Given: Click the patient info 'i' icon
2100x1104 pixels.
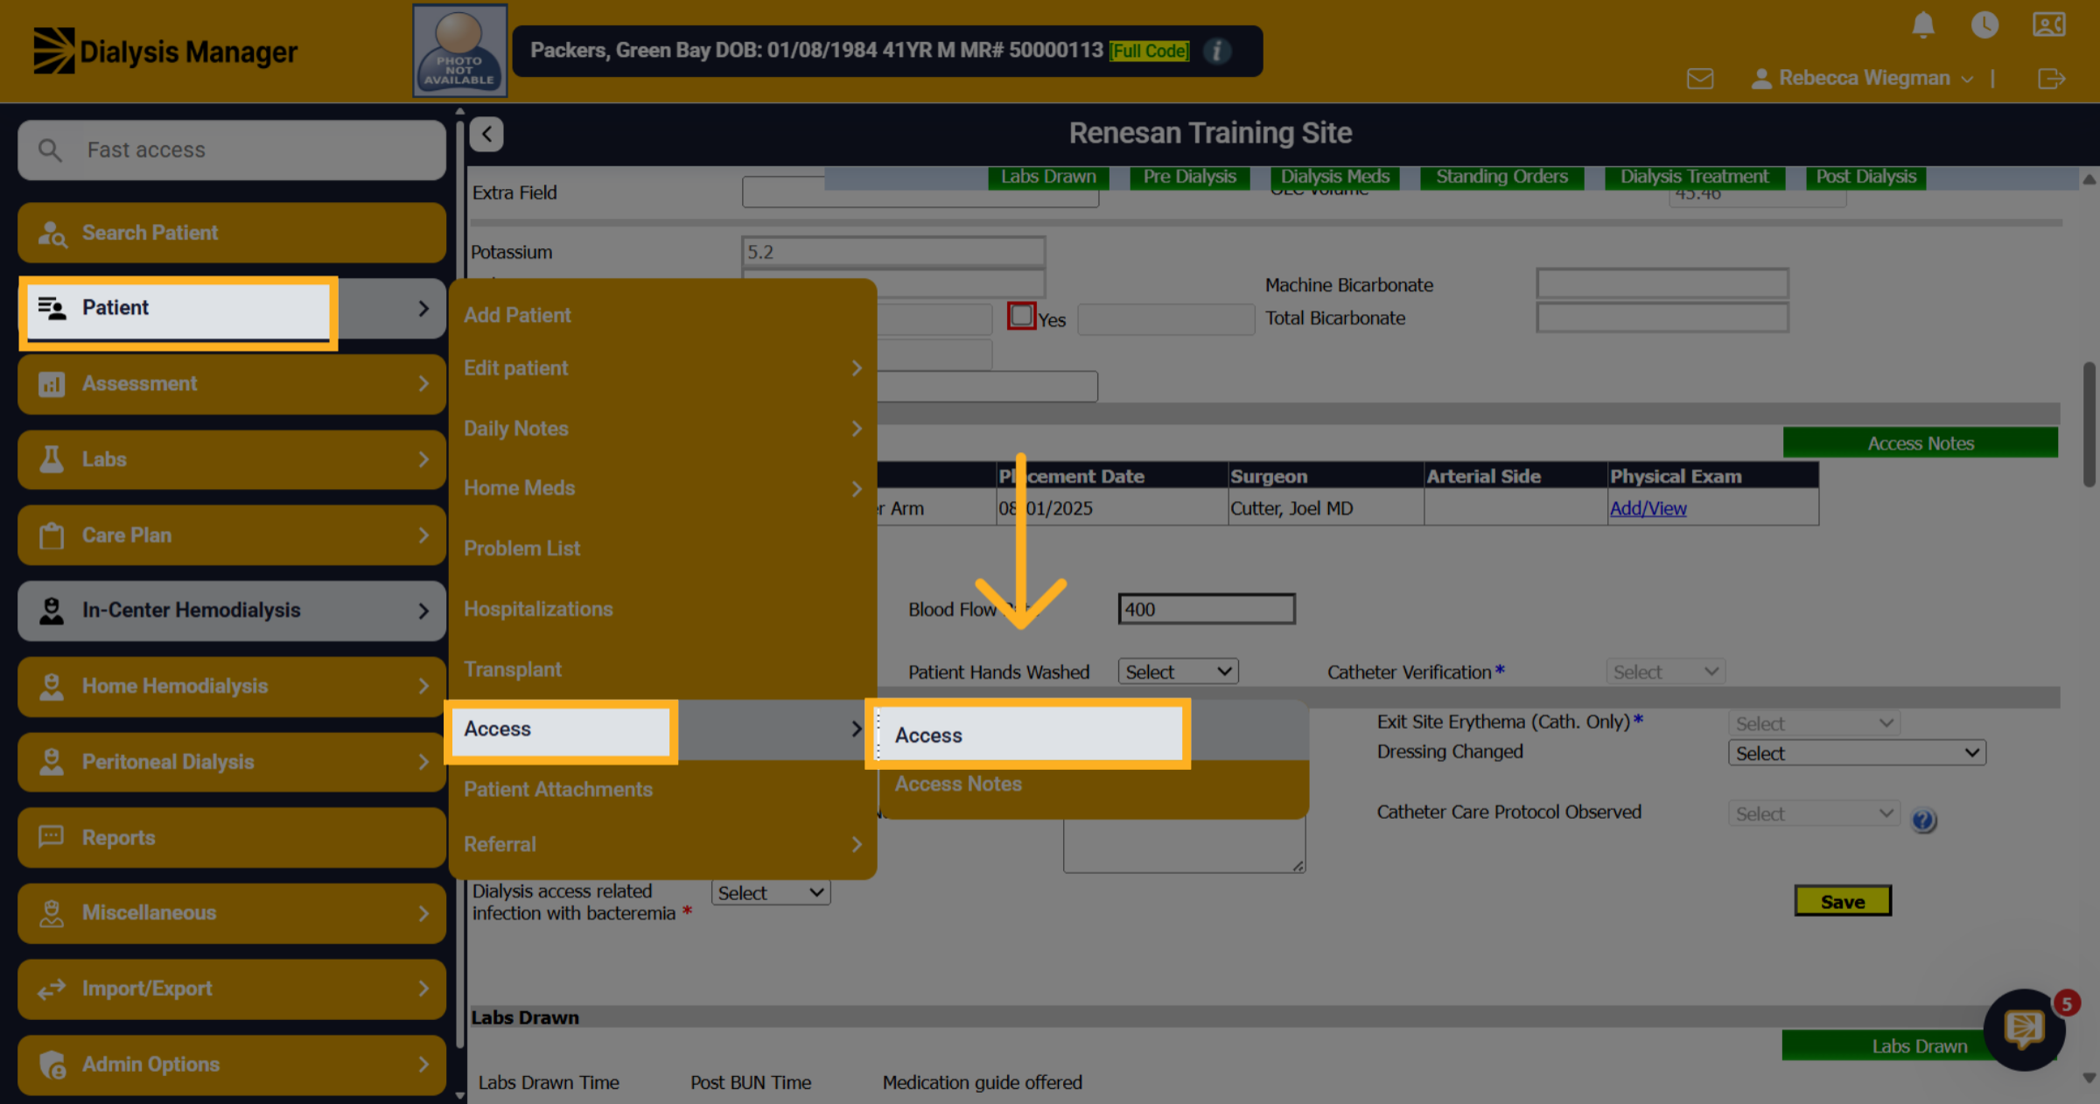Looking at the screenshot, I should point(1217,51).
